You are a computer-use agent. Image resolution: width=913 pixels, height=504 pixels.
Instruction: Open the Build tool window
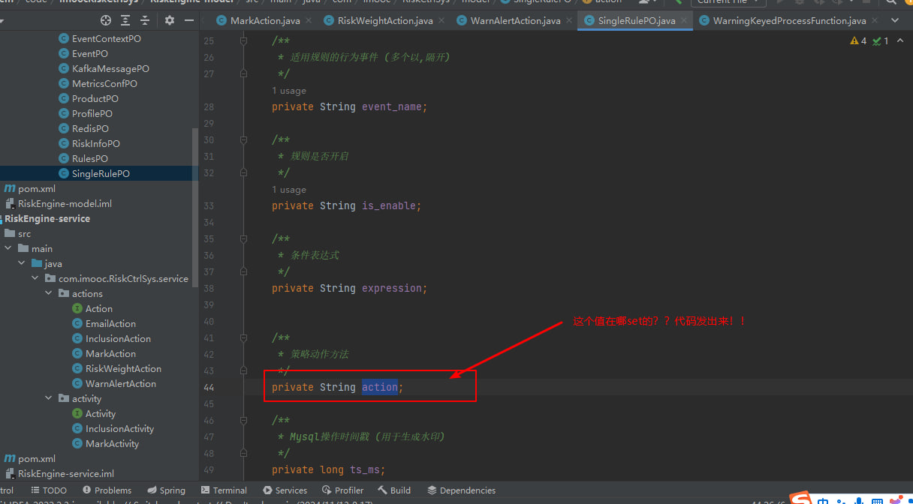pyautogui.click(x=394, y=490)
